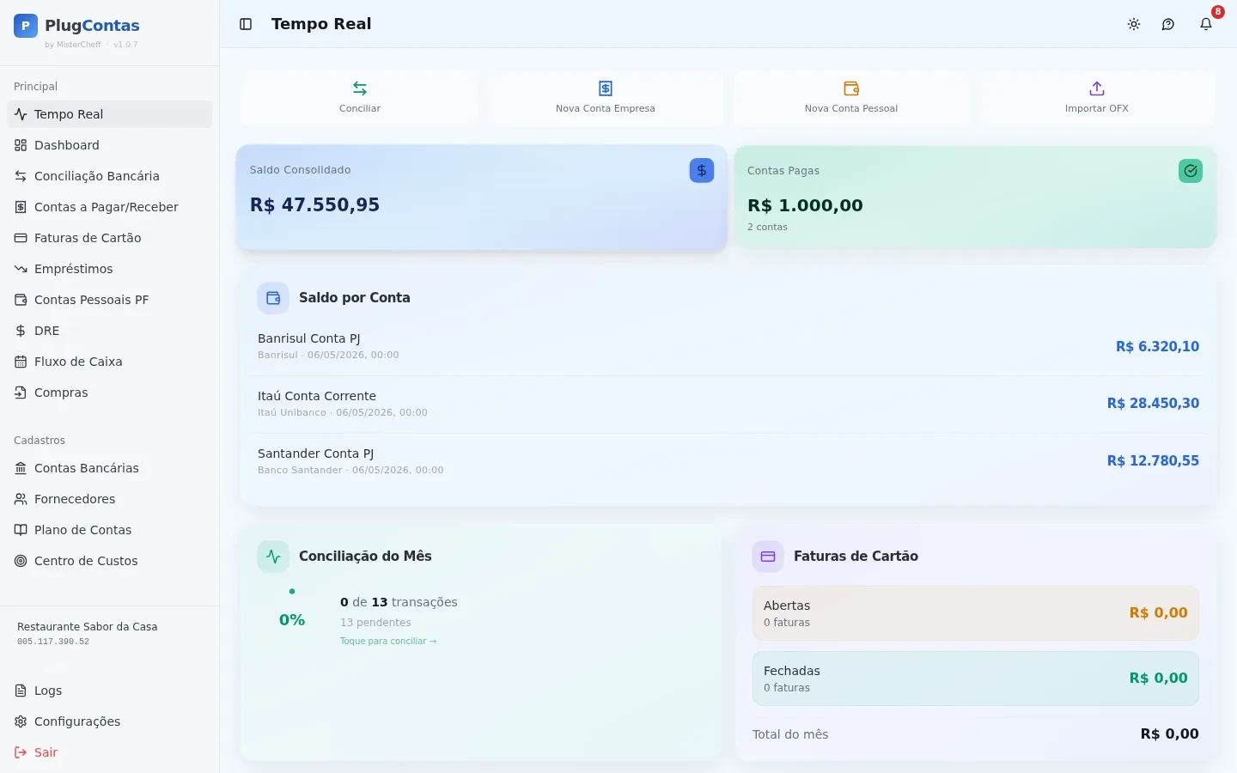1237x773 pixels.
Task: Click the wallet icon beside Saldo por Conta
Action: click(x=273, y=298)
